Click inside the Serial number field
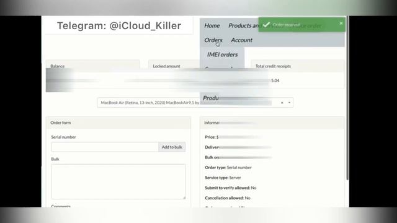 105,147
